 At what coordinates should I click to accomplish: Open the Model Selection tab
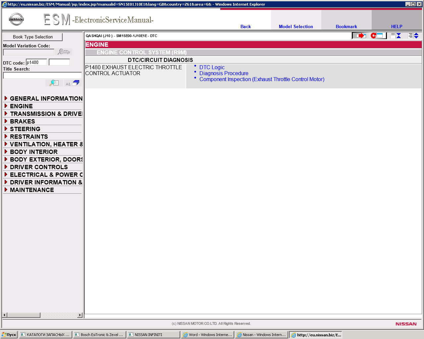point(296,26)
